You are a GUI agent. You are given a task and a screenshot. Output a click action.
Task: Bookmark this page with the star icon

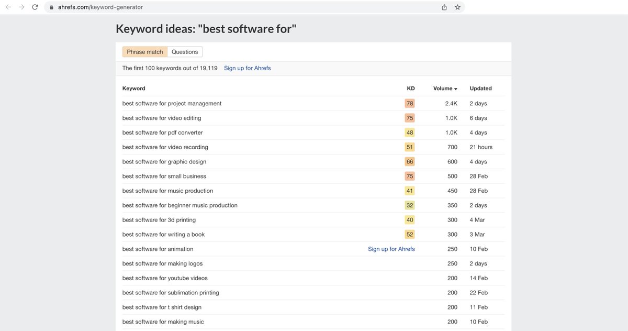coord(457,7)
